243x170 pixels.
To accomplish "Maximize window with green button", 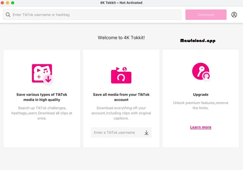I will [x=13, y=3].
